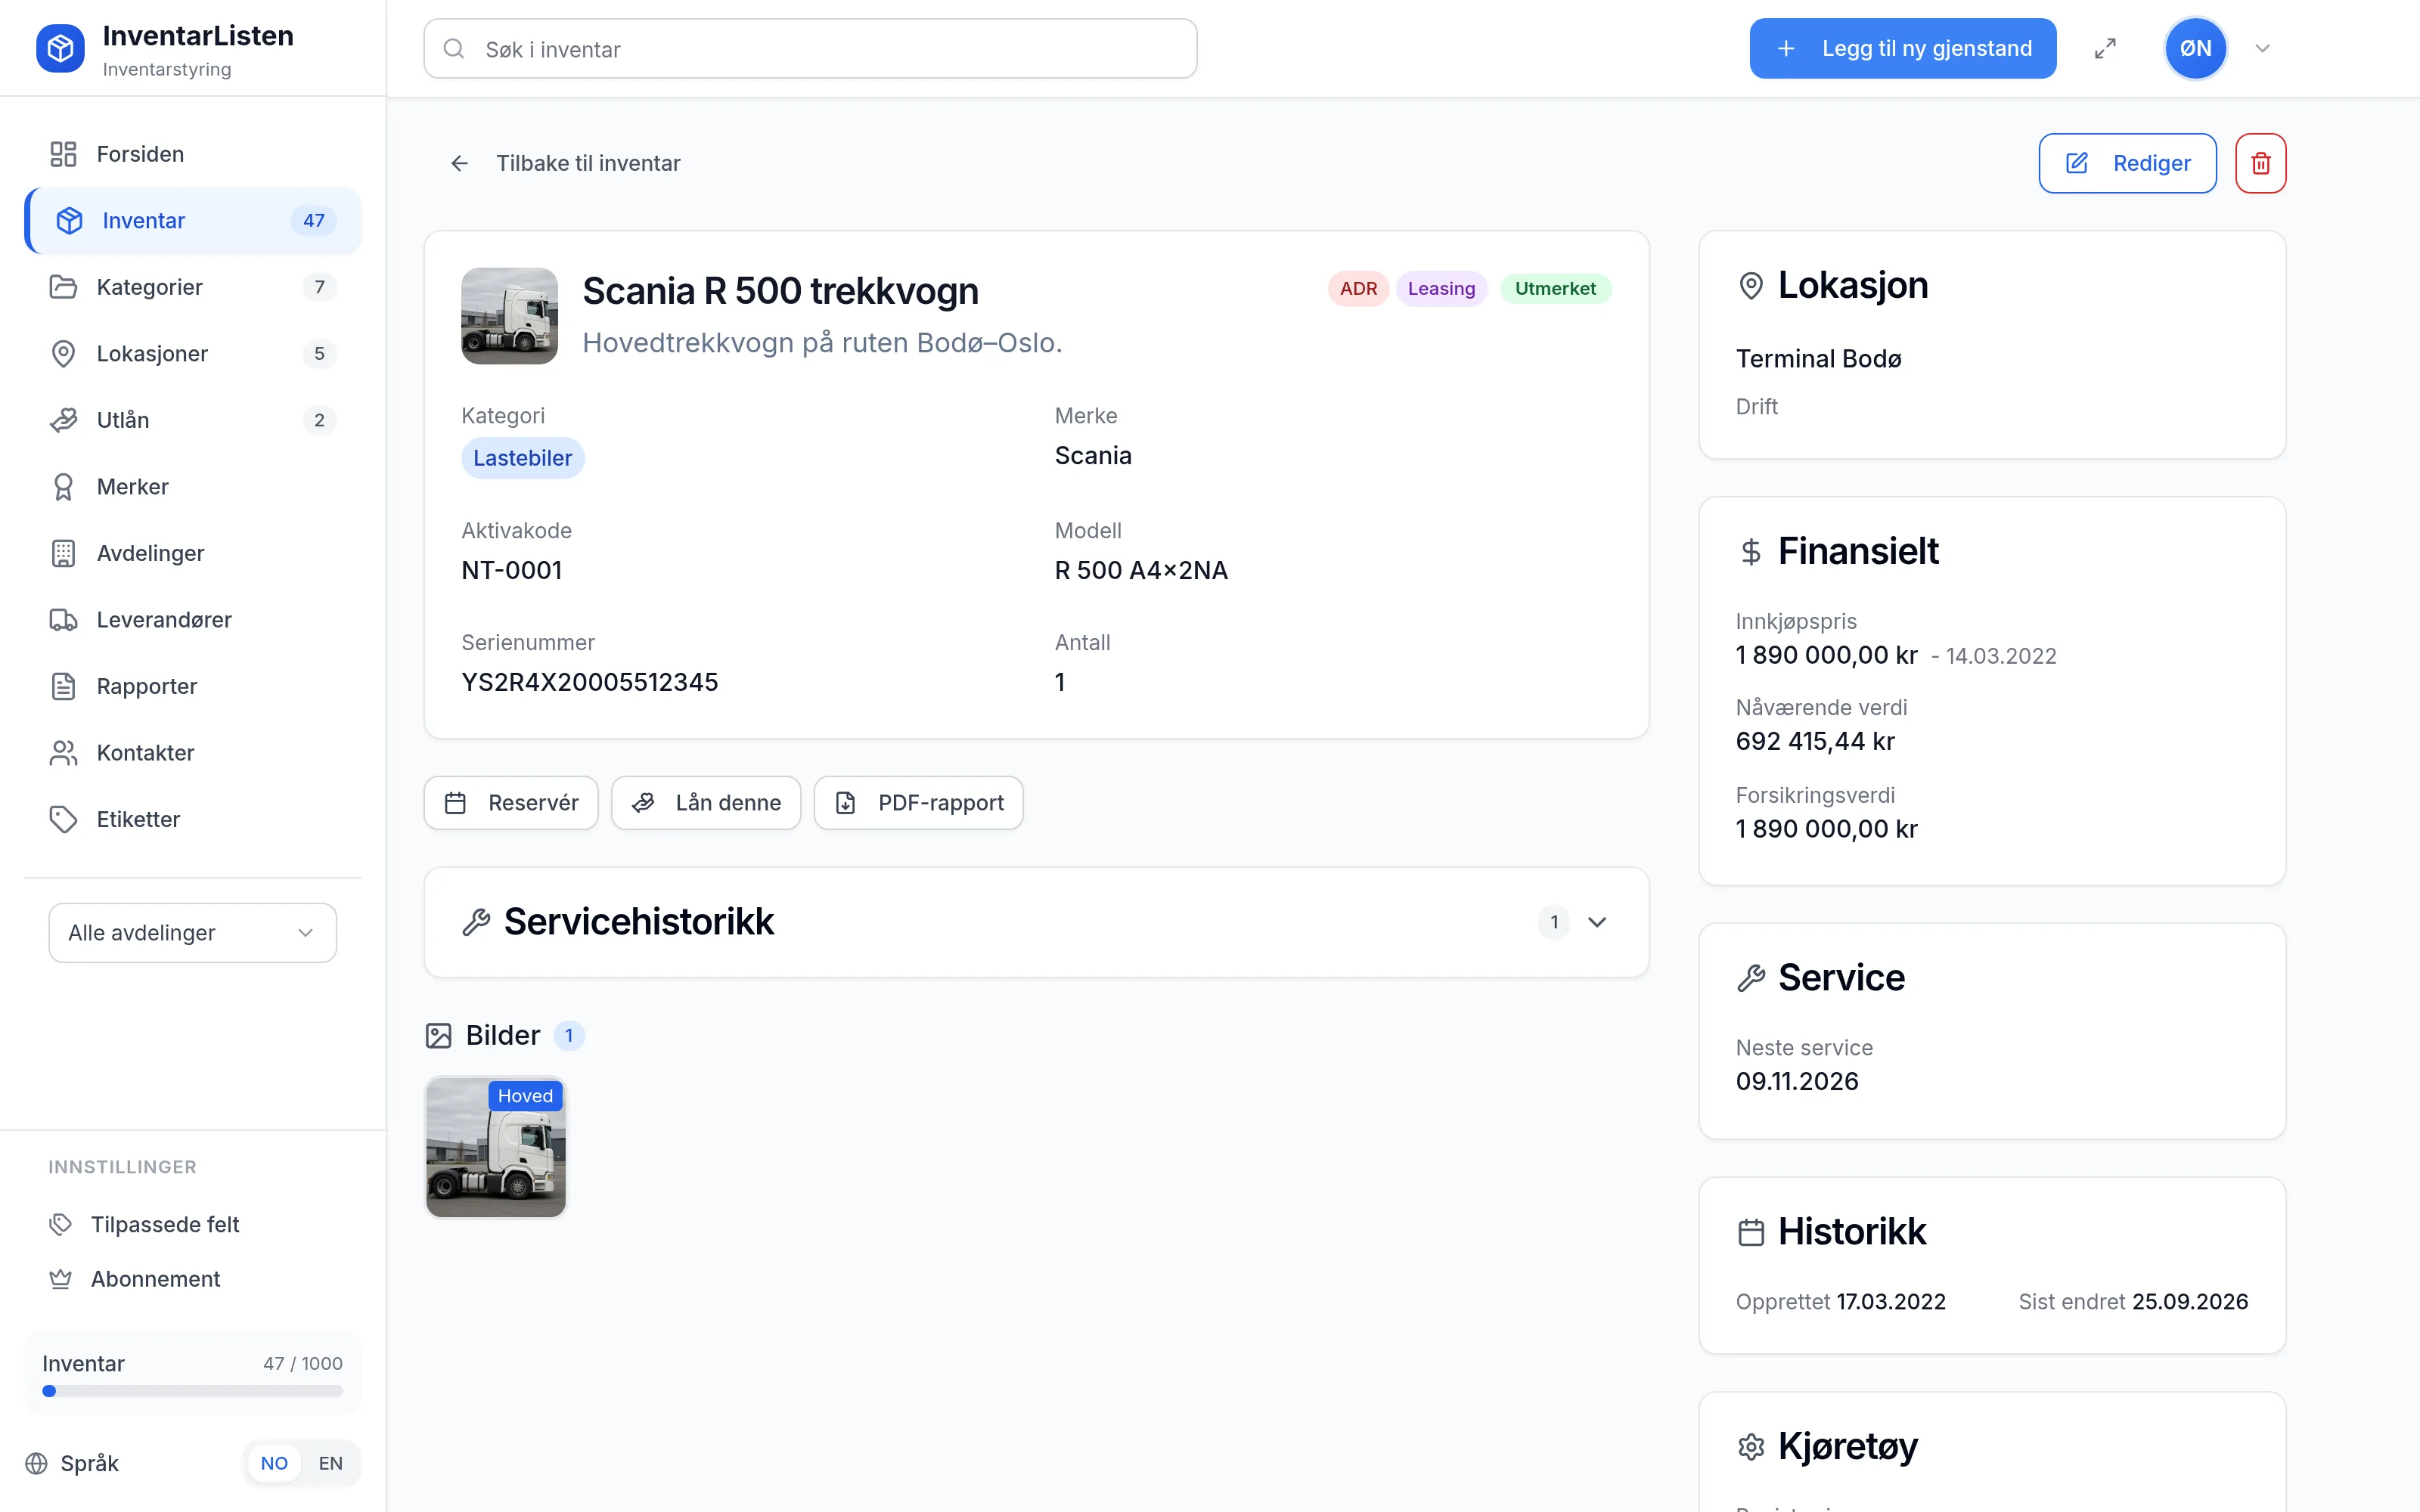
Task: Open Forsiden in the sidebar
Action: coord(192,154)
